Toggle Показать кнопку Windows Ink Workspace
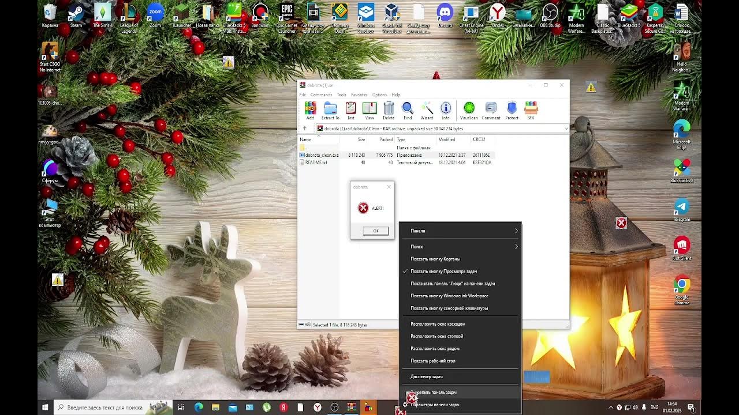Screen dimensions: 739x415 [x=460, y=296]
